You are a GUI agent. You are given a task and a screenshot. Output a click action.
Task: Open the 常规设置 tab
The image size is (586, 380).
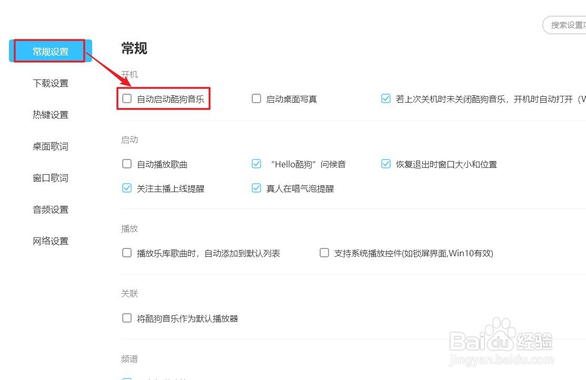tap(51, 51)
